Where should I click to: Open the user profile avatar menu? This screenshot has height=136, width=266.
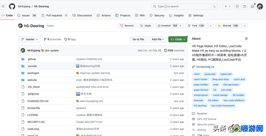point(260,6)
